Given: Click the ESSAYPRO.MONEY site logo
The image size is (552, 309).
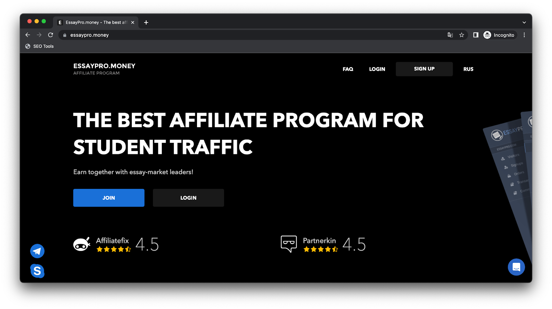Looking at the screenshot, I should coord(104,66).
